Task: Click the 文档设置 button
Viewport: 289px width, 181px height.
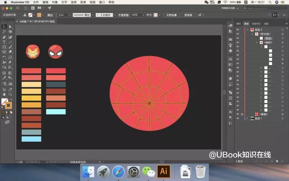Action: pyautogui.click(x=172, y=15)
